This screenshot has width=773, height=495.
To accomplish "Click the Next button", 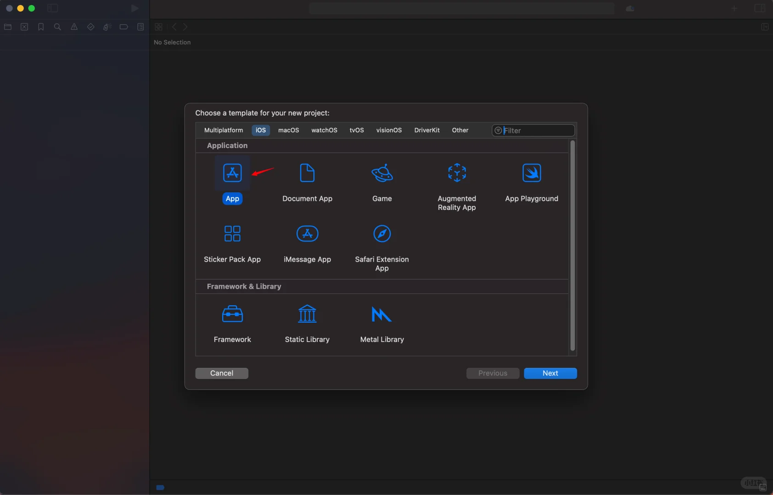I will (x=550, y=373).
